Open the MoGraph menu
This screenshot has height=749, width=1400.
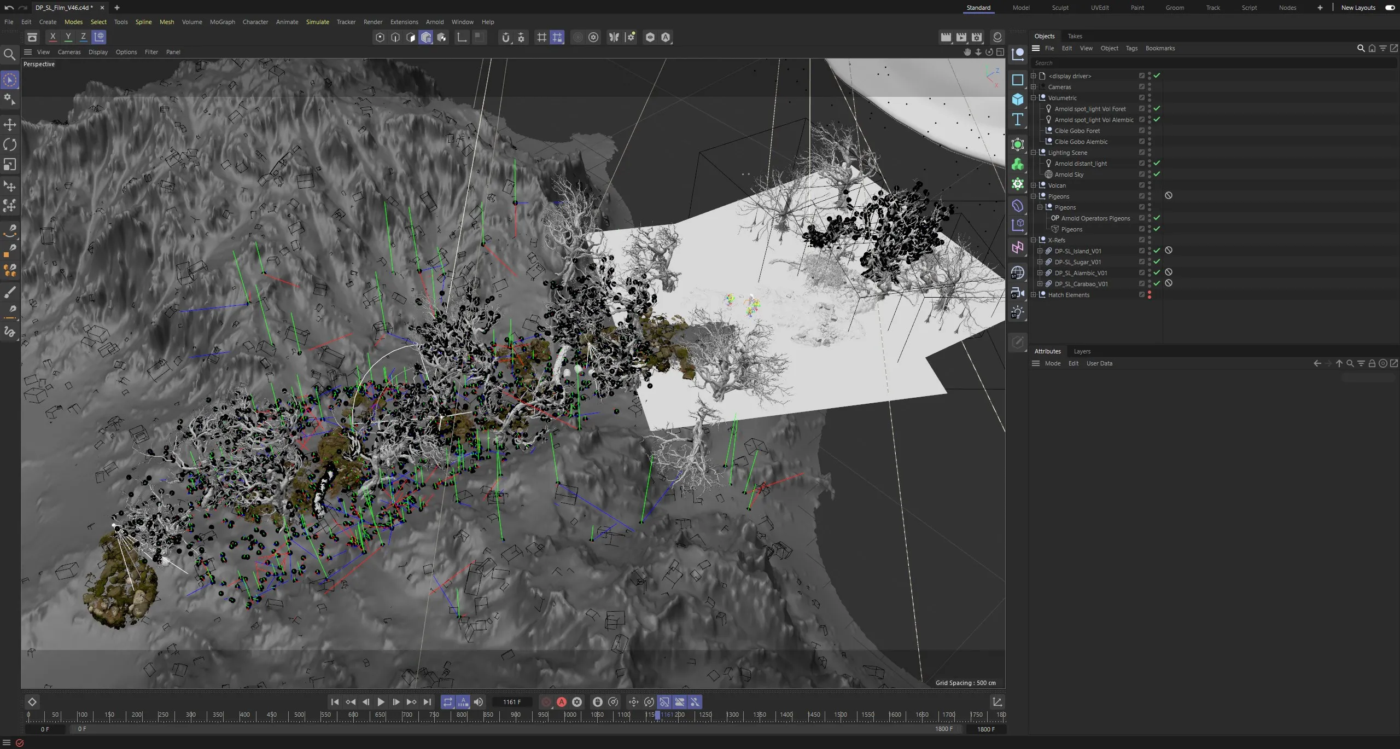[x=222, y=22]
